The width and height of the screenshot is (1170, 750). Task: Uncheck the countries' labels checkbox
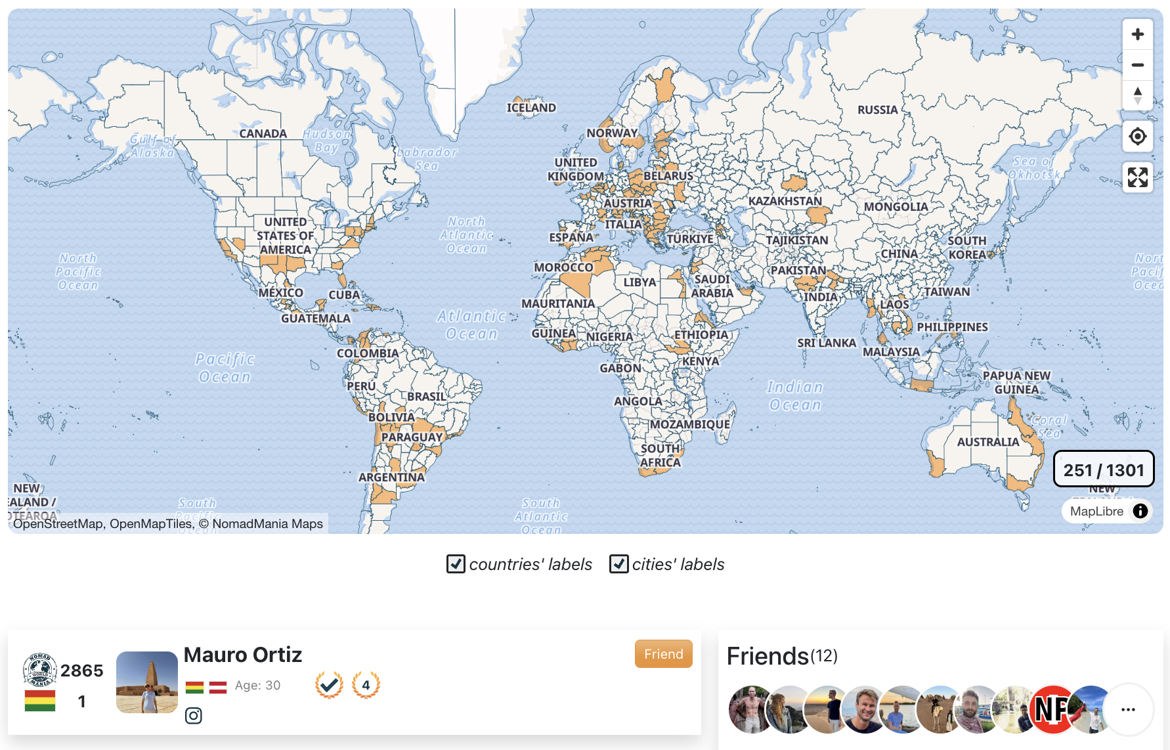[456, 564]
